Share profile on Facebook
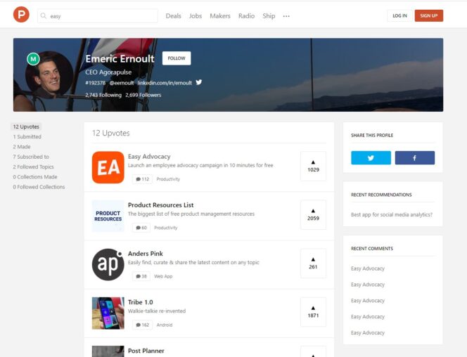 [415, 157]
